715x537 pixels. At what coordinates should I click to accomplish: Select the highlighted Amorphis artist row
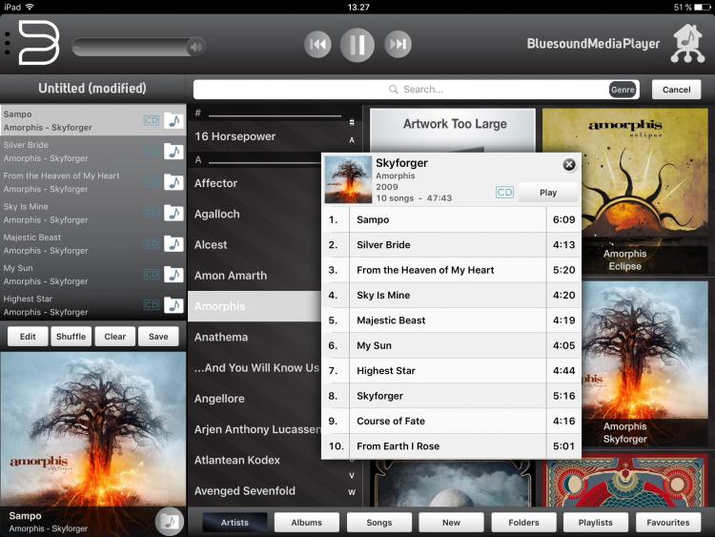(x=255, y=306)
